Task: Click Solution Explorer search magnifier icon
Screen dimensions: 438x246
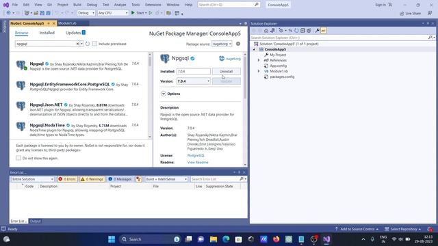Action: (x=430, y=38)
